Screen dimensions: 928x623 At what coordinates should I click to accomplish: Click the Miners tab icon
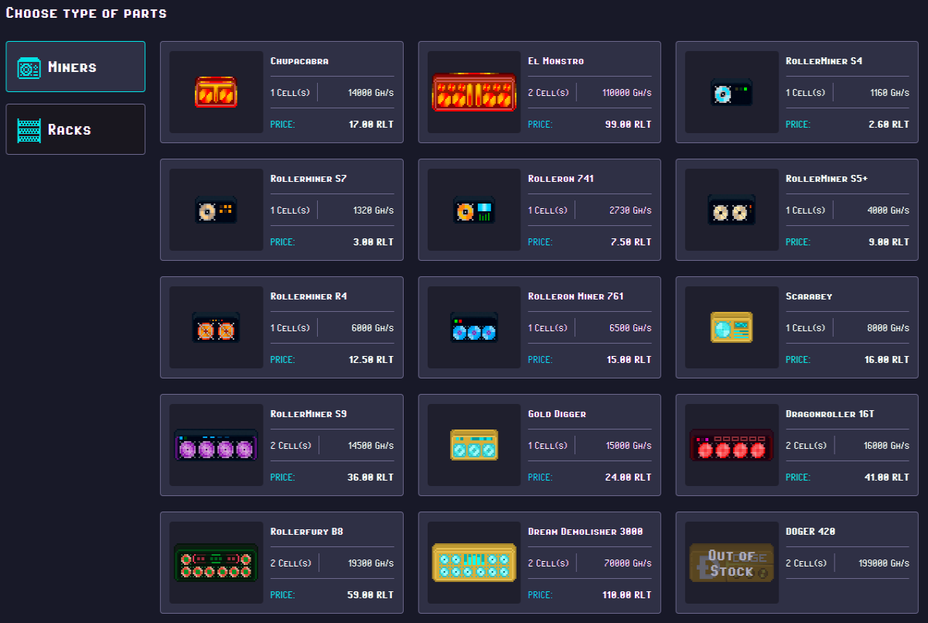tap(29, 68)
